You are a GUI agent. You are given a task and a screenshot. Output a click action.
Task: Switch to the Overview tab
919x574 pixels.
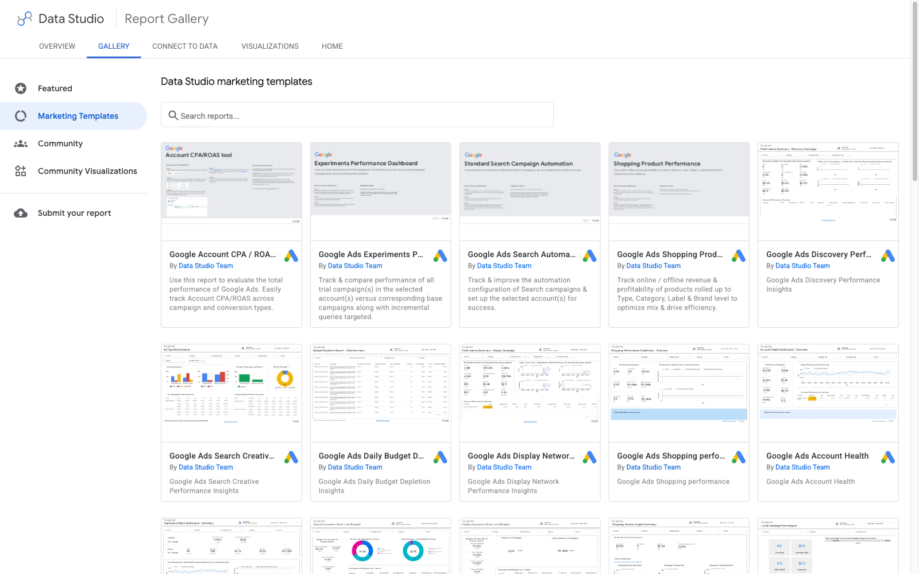(x=57, y=46)
